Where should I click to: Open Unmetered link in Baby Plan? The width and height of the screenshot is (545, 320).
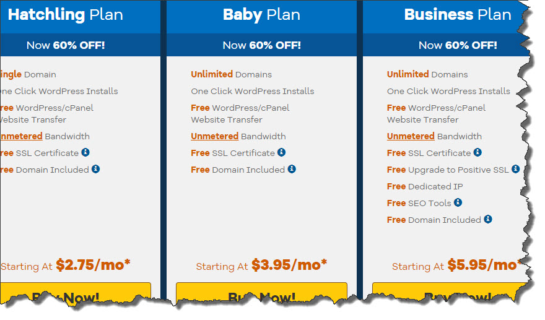click(214, 136)
